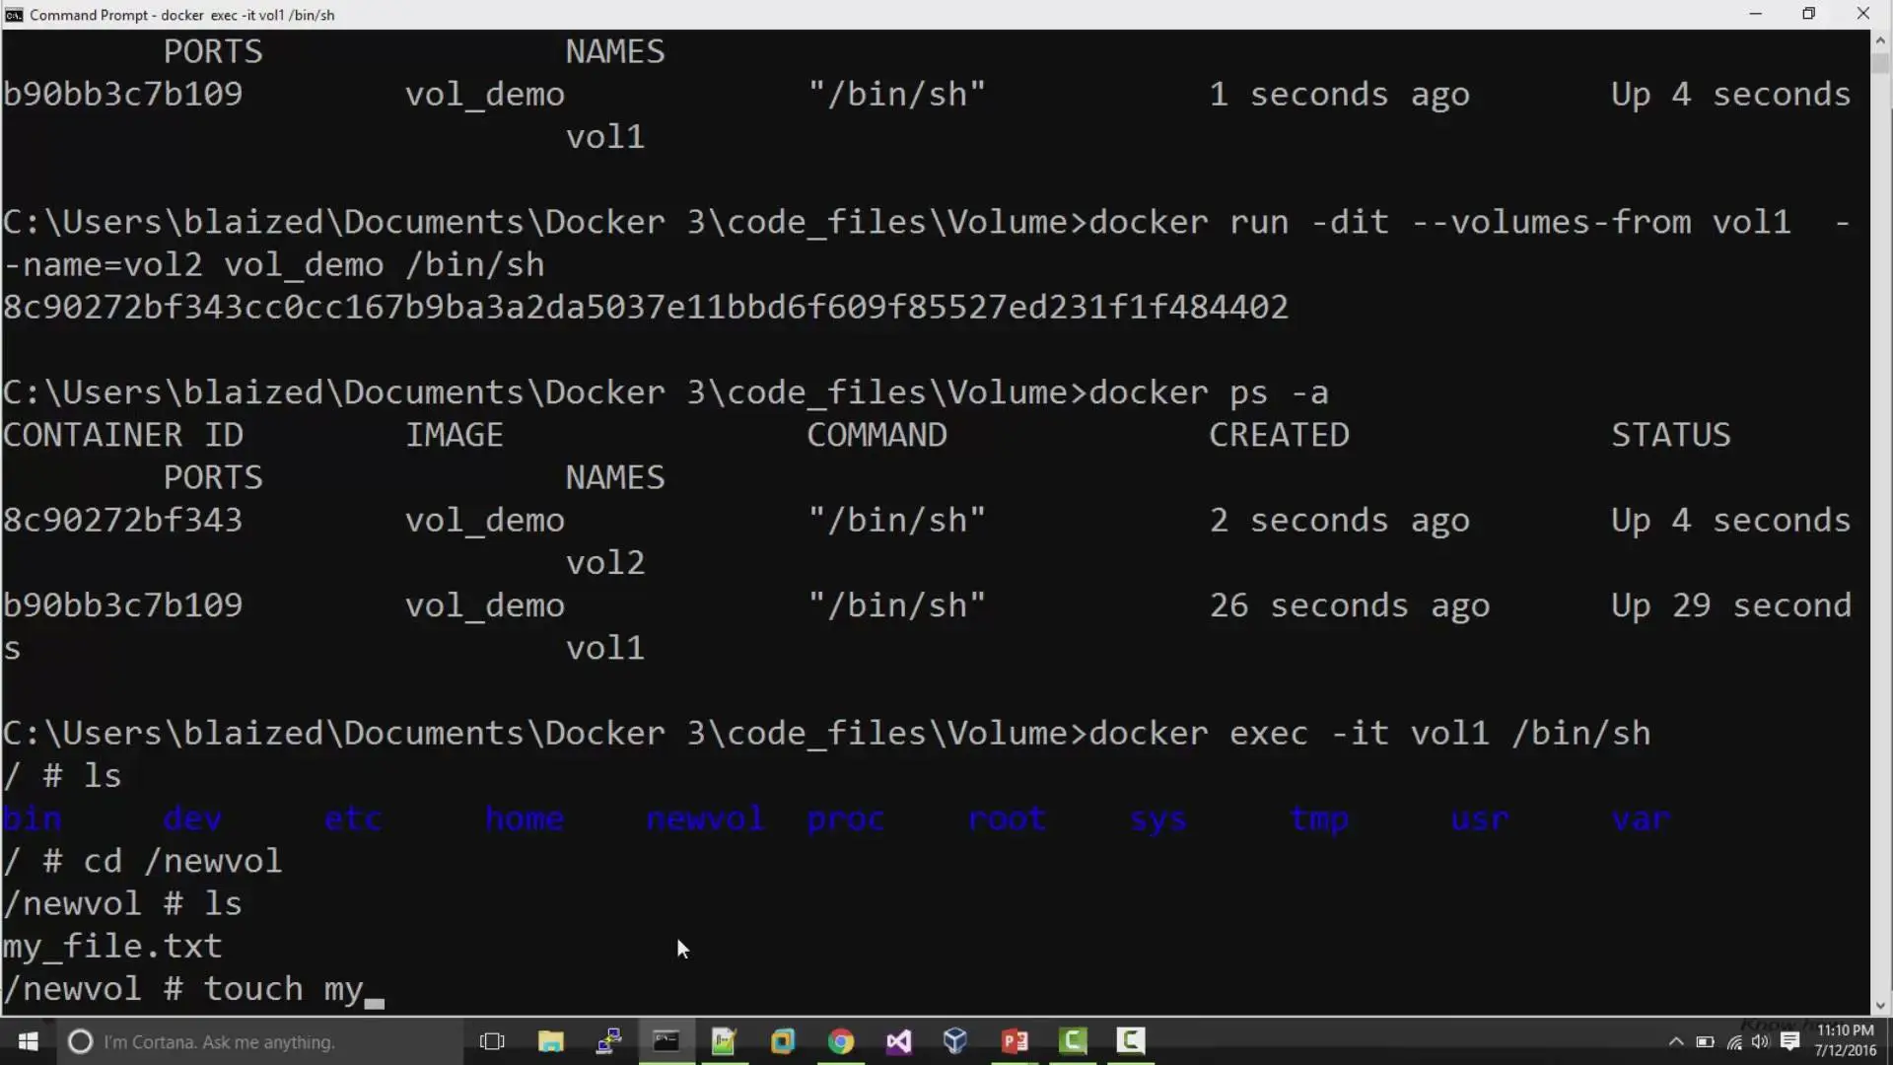Click '26 seconds ago' in the created column
Screen dimensions: 1893x1065
1350,605
